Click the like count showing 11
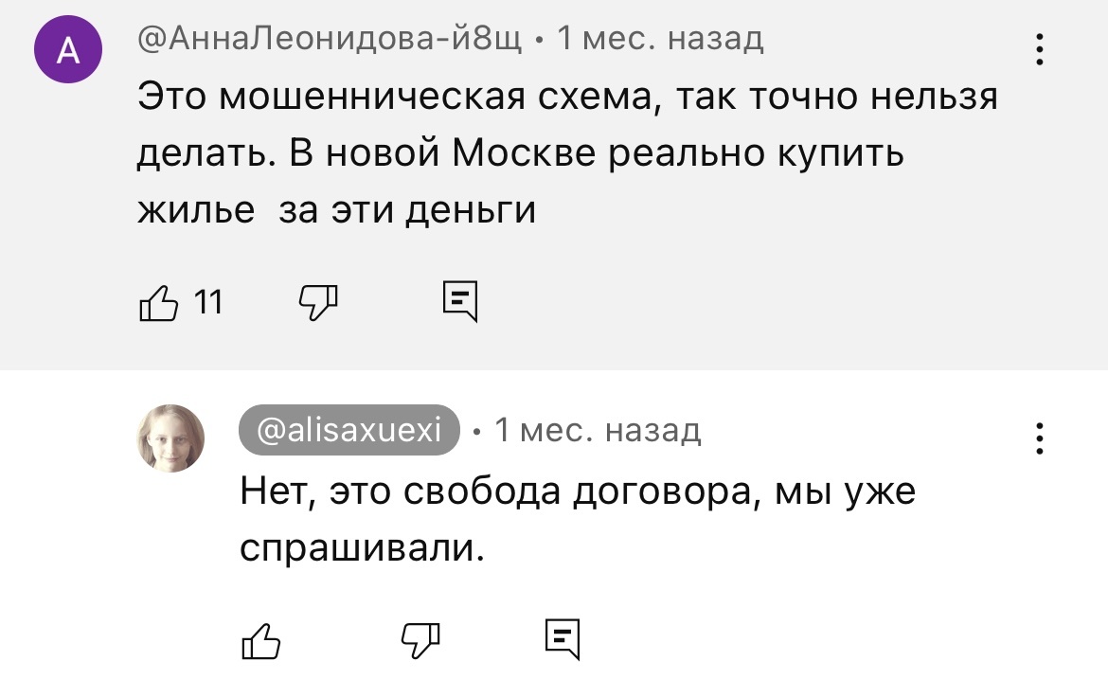Image resolution: width=1108 pixels, height=697 pixels. click(x=210, y=303)
